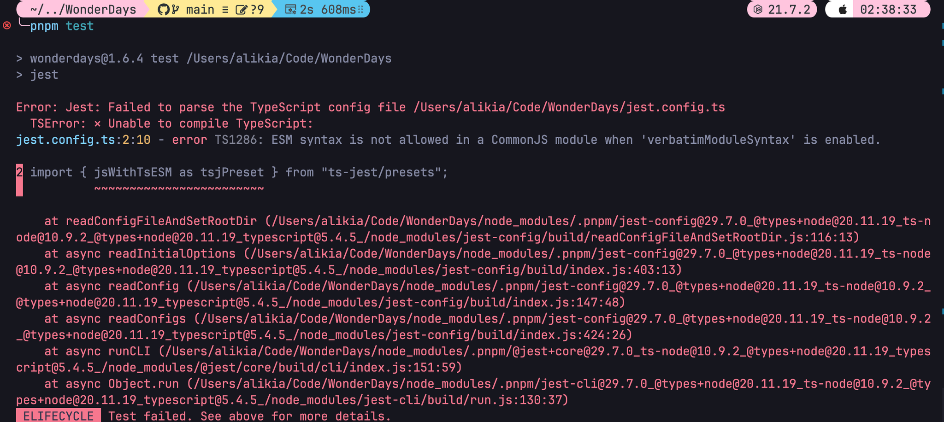Click the three-line icon after main
The width and height of the screenshot is (944, 422).
pos(225,10)
